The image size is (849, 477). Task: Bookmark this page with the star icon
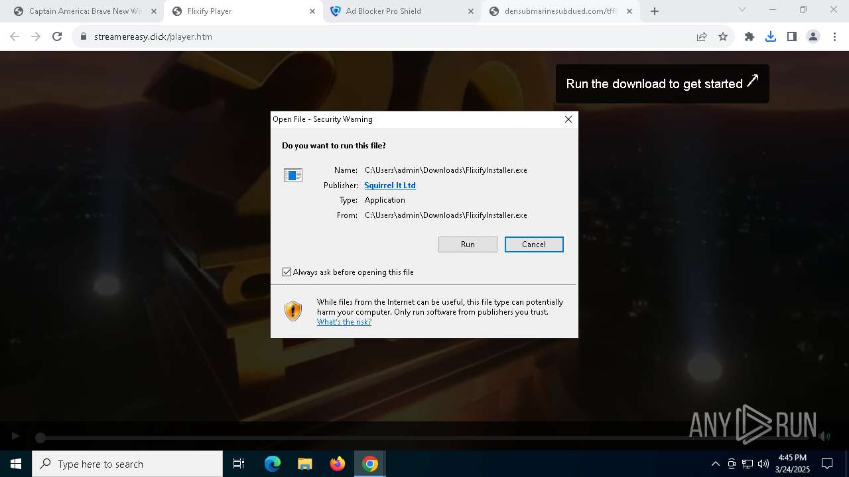[x=723, y=36]
